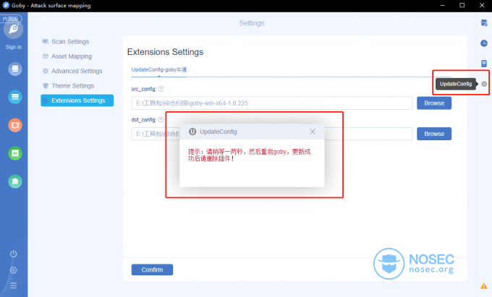
Task: Switch to the UpdateConfig-goby tab
Action: 159,70
